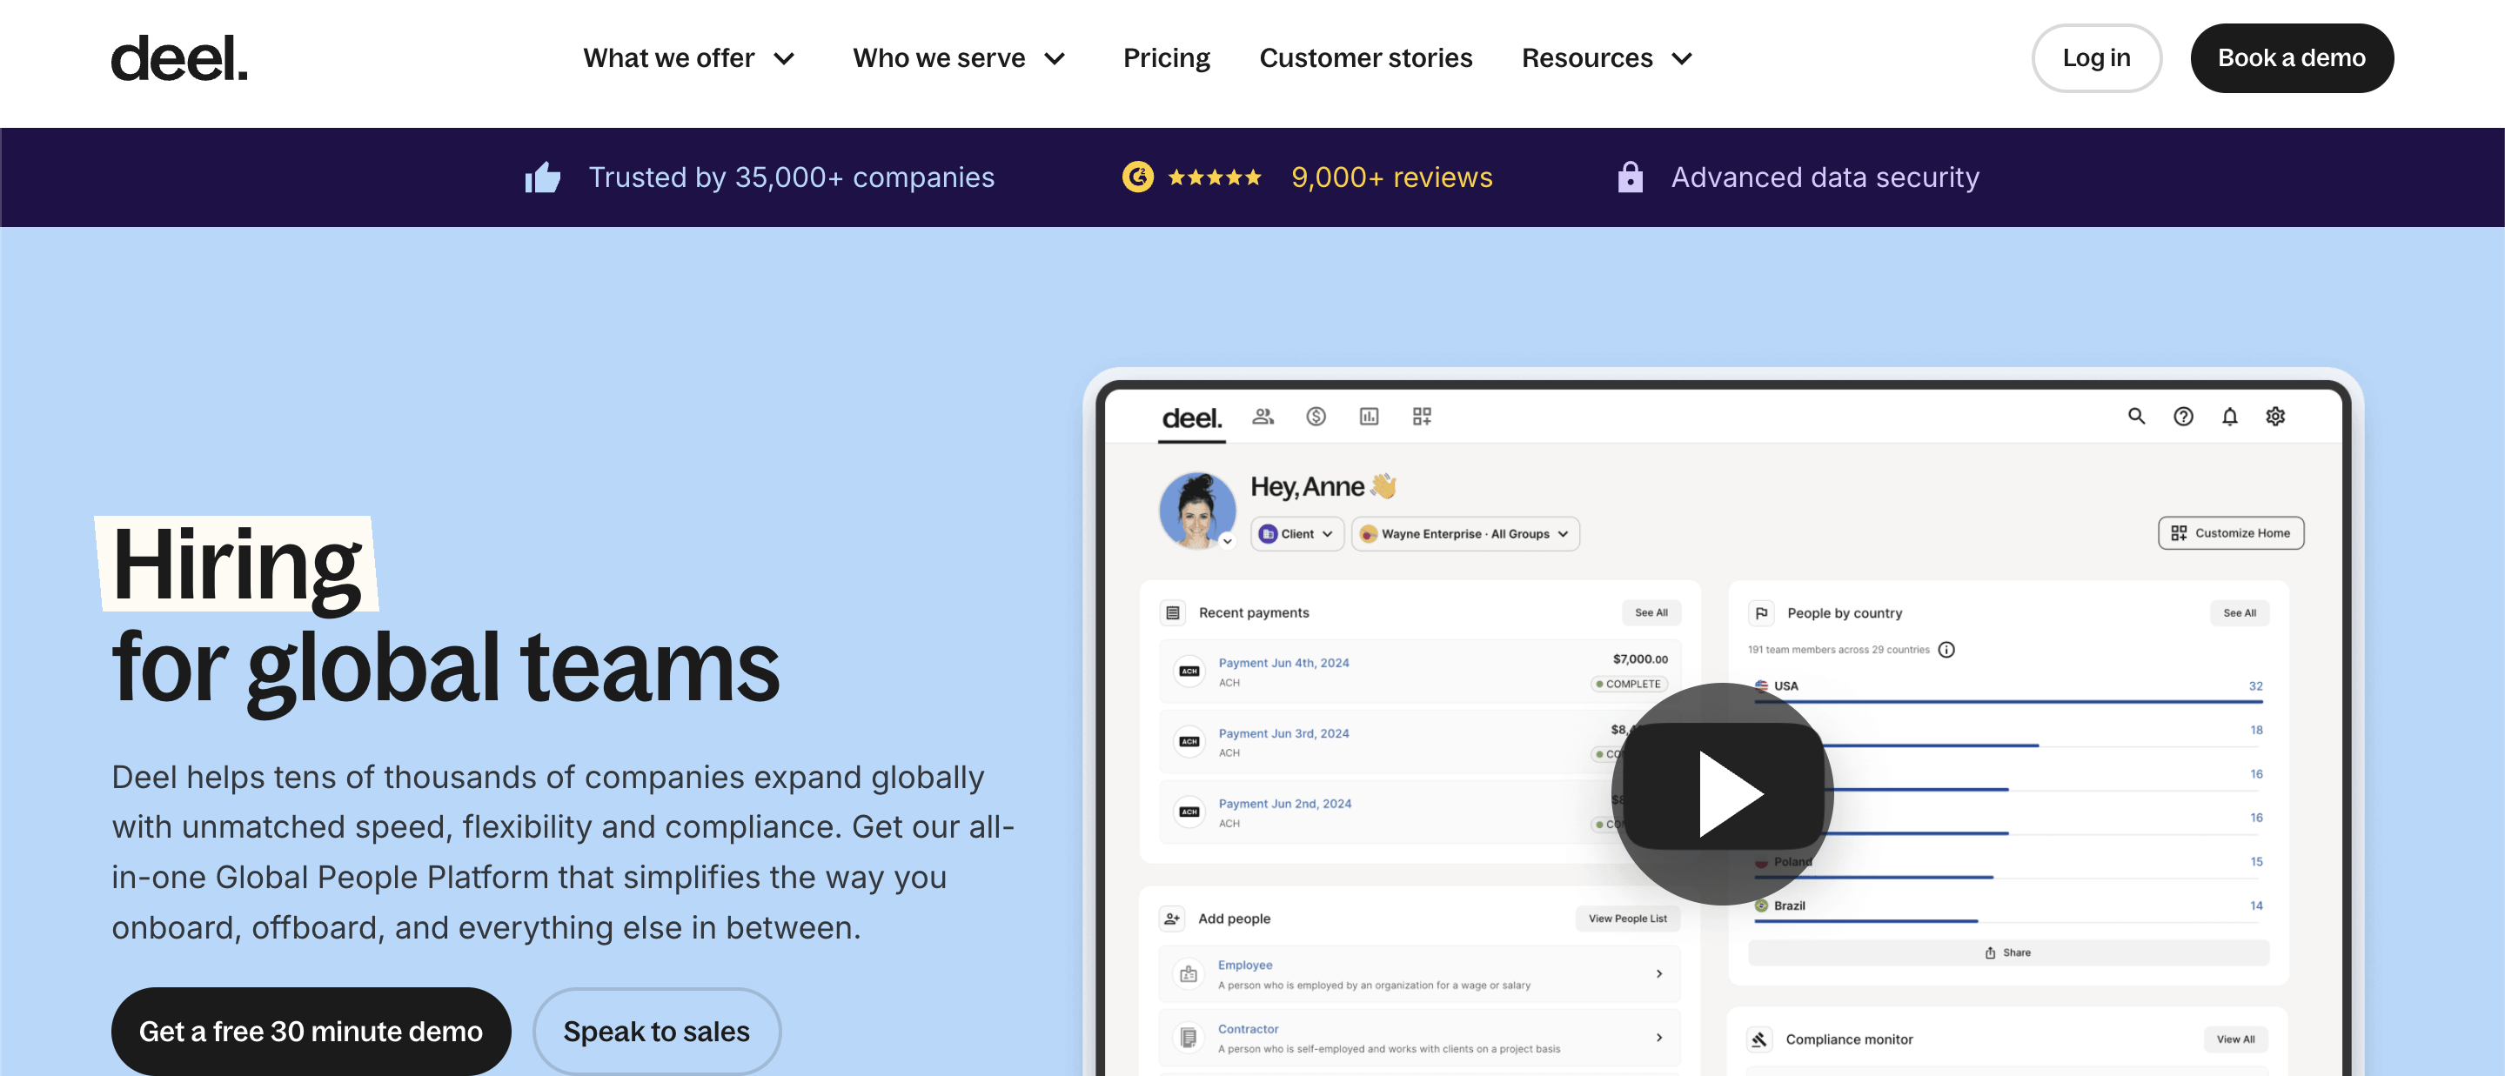Image resolution: width=2505 pixels, height=1076 pixels.
Task: Click Get a free 30 minute demo
Action: pos(311,1030)
